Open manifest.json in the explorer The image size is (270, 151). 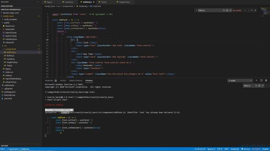click(x=11, y=39)
